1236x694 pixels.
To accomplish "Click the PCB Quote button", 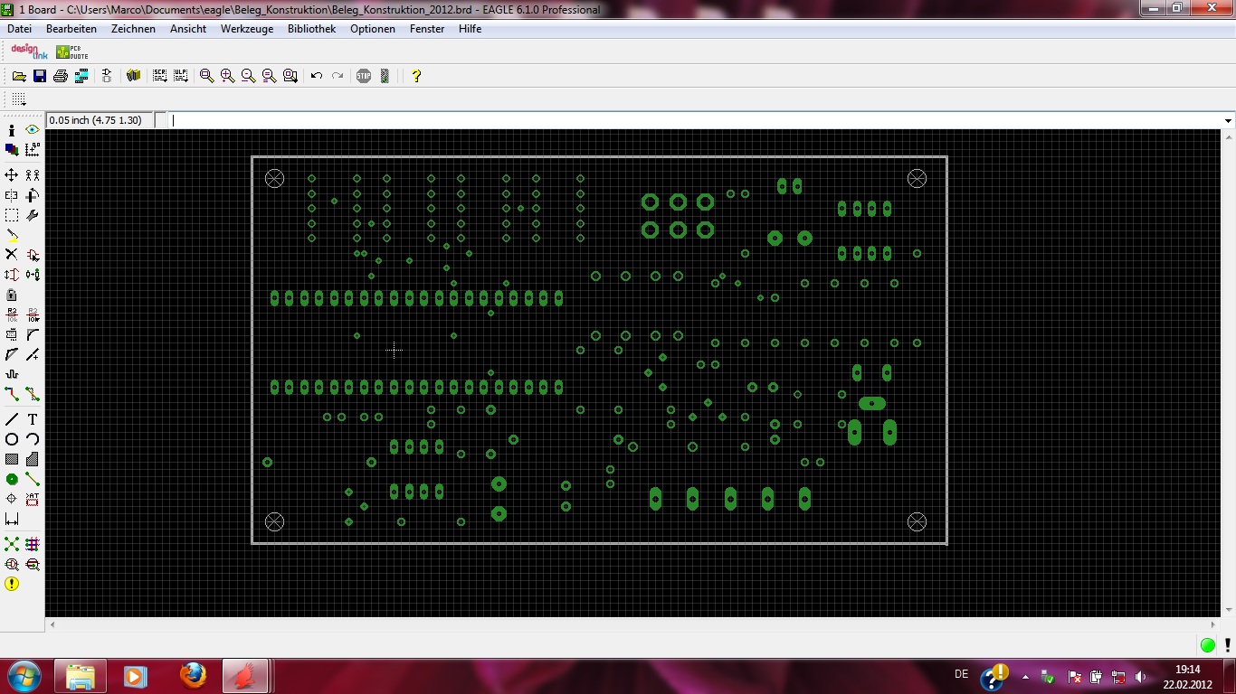I will pos(72,52).
